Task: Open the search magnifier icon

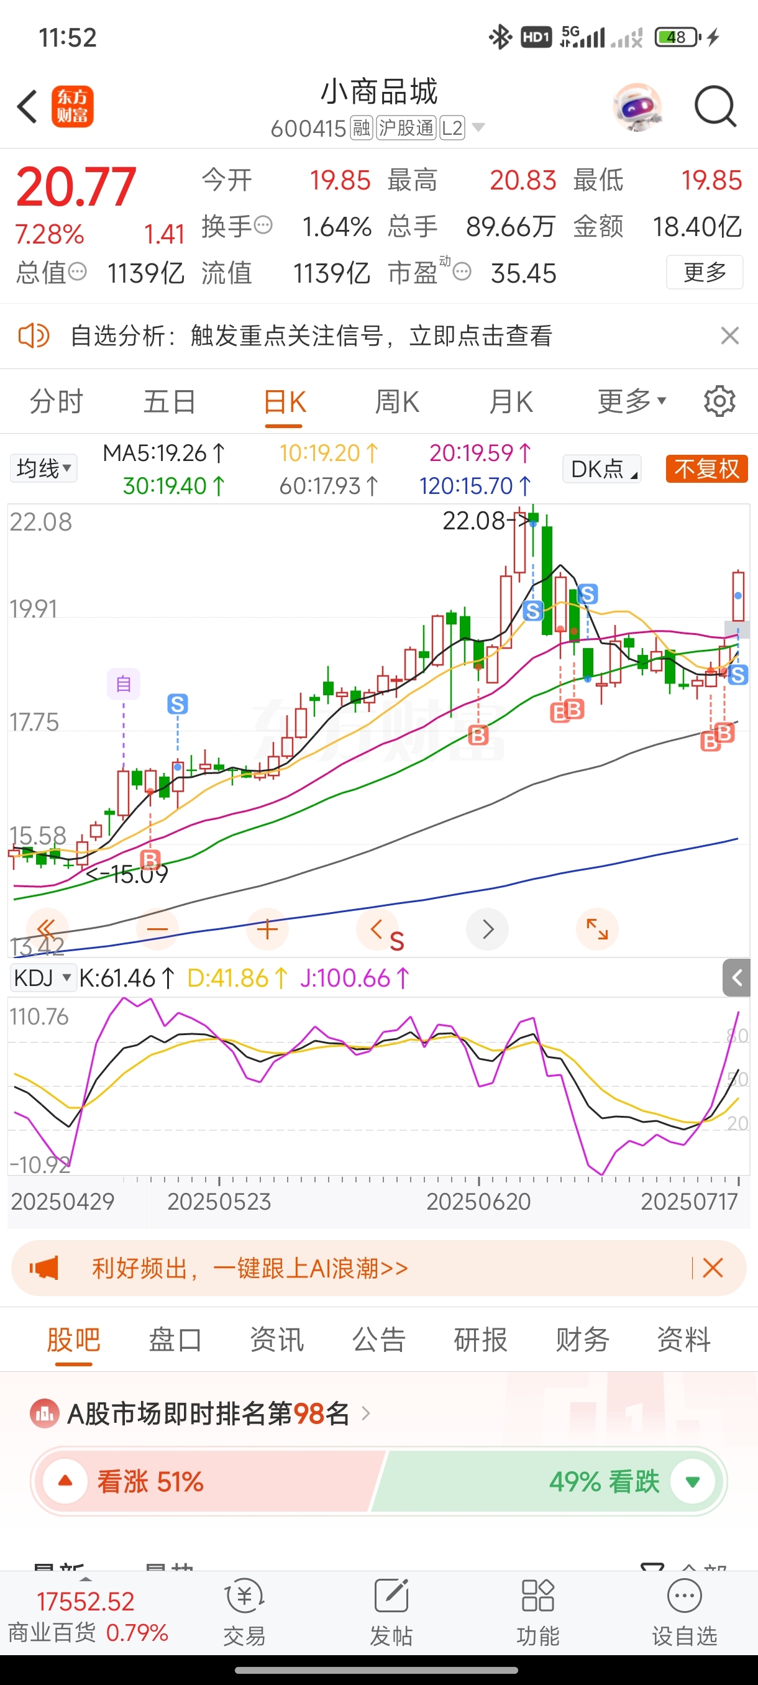Action: tap(716, 106)
